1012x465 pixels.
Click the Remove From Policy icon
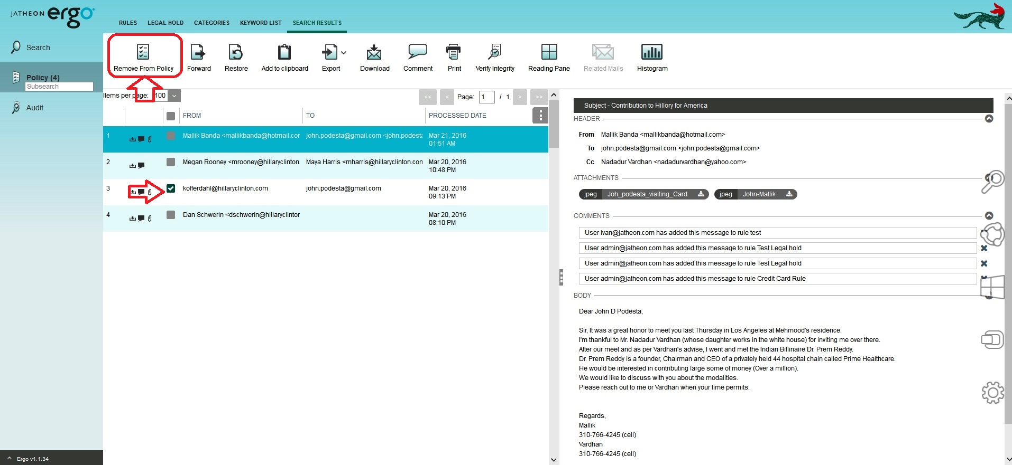click(x=143, y=52)
